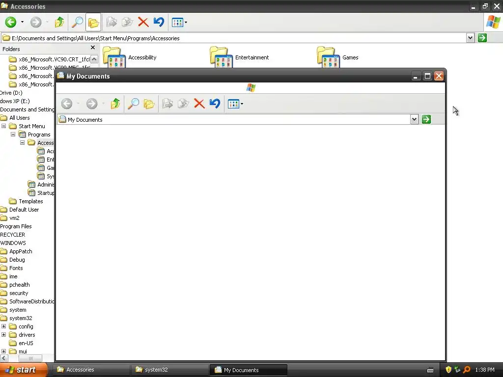Switch to system32 taskbar button
Image resolution: width=503 pixels, height=377 pixels.
tap(170, 370)
